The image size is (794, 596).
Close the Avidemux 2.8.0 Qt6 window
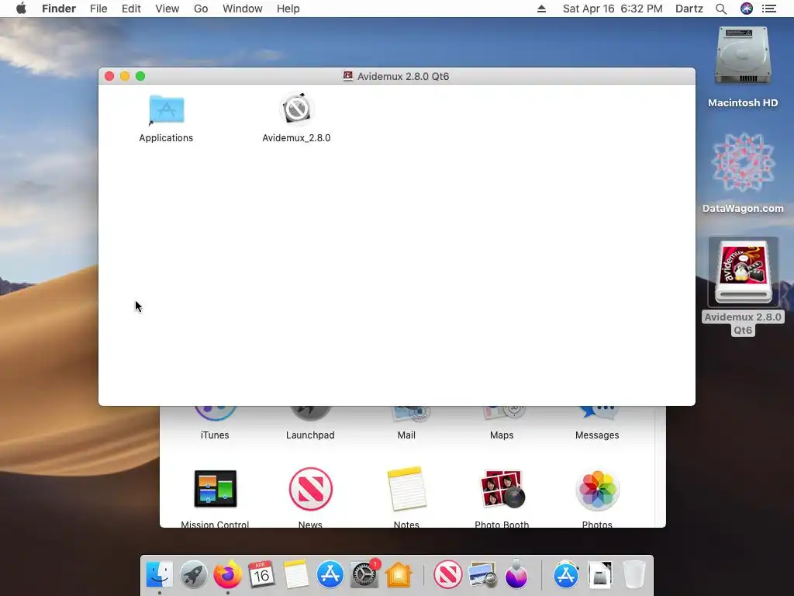coord(109,76)
